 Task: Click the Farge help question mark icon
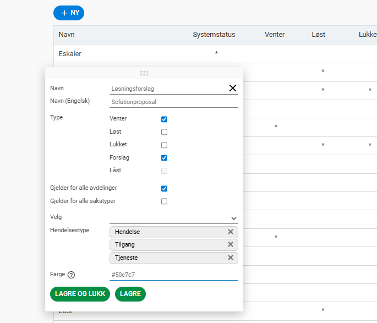coord(71,275)
